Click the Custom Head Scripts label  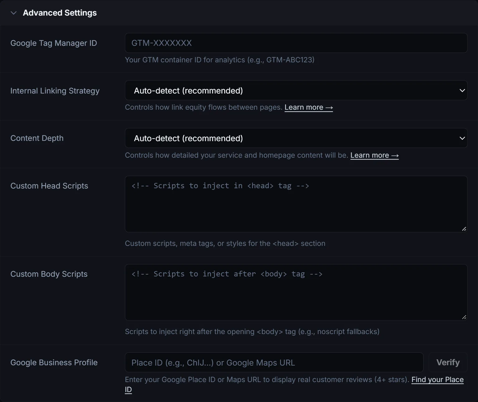point(49,186)
